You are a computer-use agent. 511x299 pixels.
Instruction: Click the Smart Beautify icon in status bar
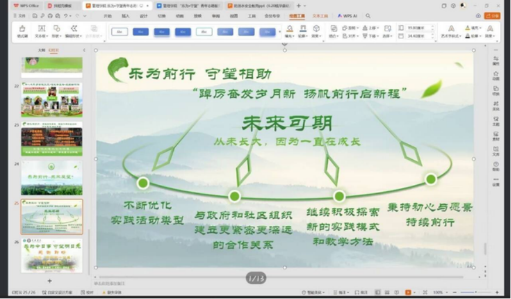[x=313, y=292]
